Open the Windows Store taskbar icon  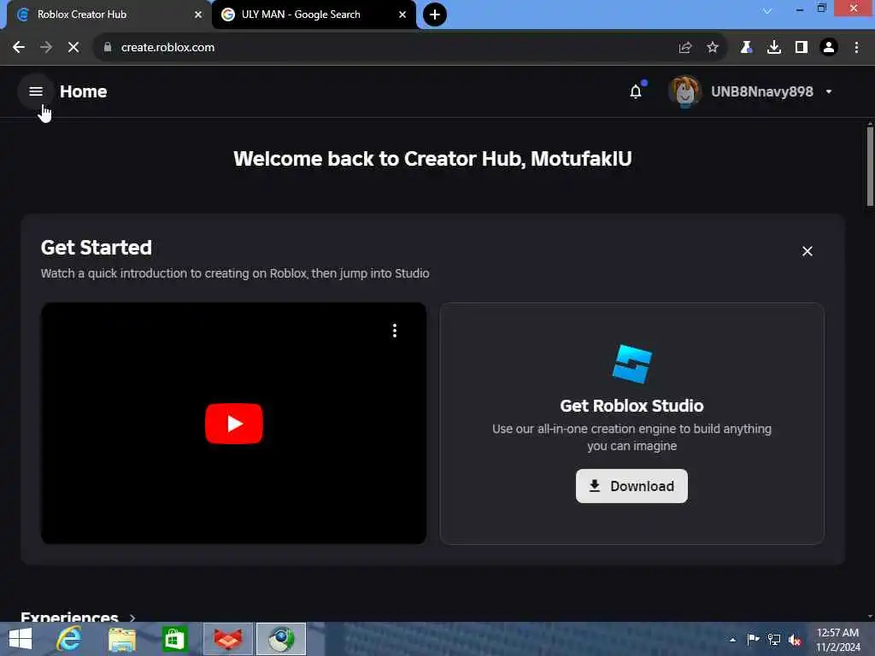click(x=174, y=639)
